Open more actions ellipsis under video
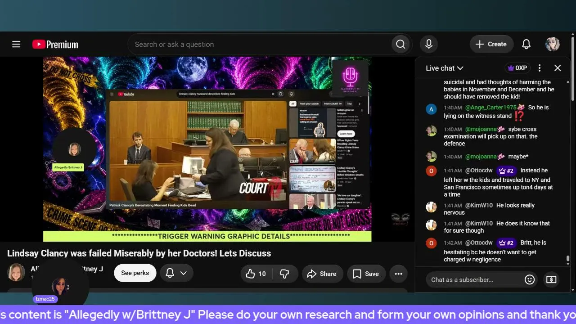Screen dimensions: 576x324 (399, 274)
